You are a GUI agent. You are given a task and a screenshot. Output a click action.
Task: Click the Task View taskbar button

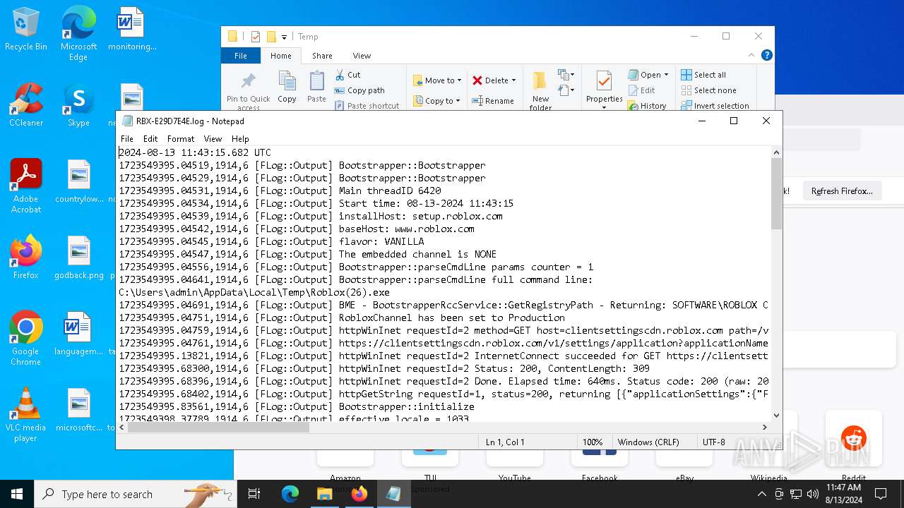(x=254, y=494)
